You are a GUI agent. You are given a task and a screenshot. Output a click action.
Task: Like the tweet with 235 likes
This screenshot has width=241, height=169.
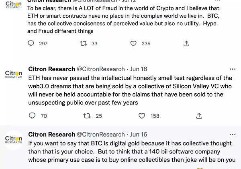click(x=136, y=43)
